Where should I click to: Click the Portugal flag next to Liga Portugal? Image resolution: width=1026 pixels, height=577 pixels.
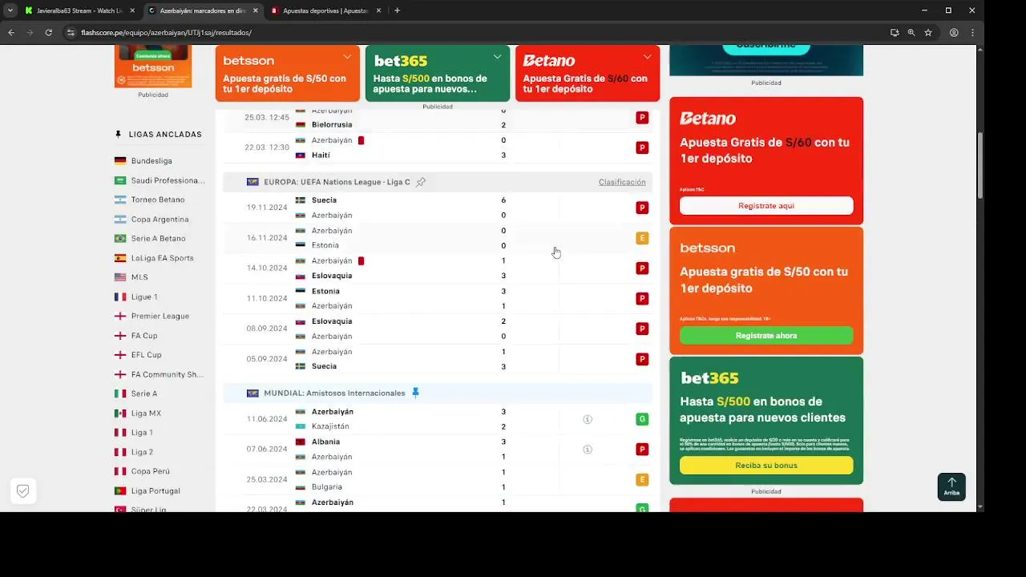click(x=120, y=490)
